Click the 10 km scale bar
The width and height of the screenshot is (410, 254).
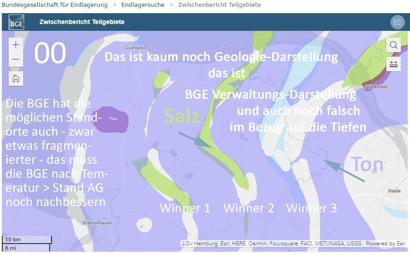(27, 239)
